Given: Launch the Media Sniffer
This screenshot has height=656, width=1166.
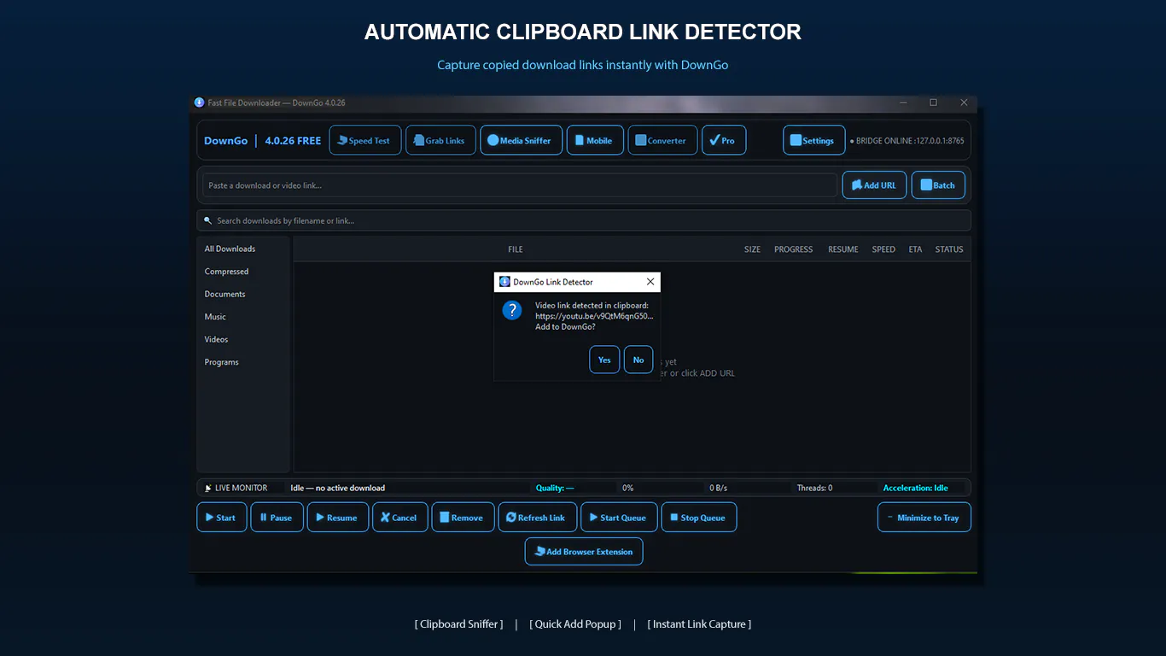Looking at the screenshot, I should tap(522, 140).
